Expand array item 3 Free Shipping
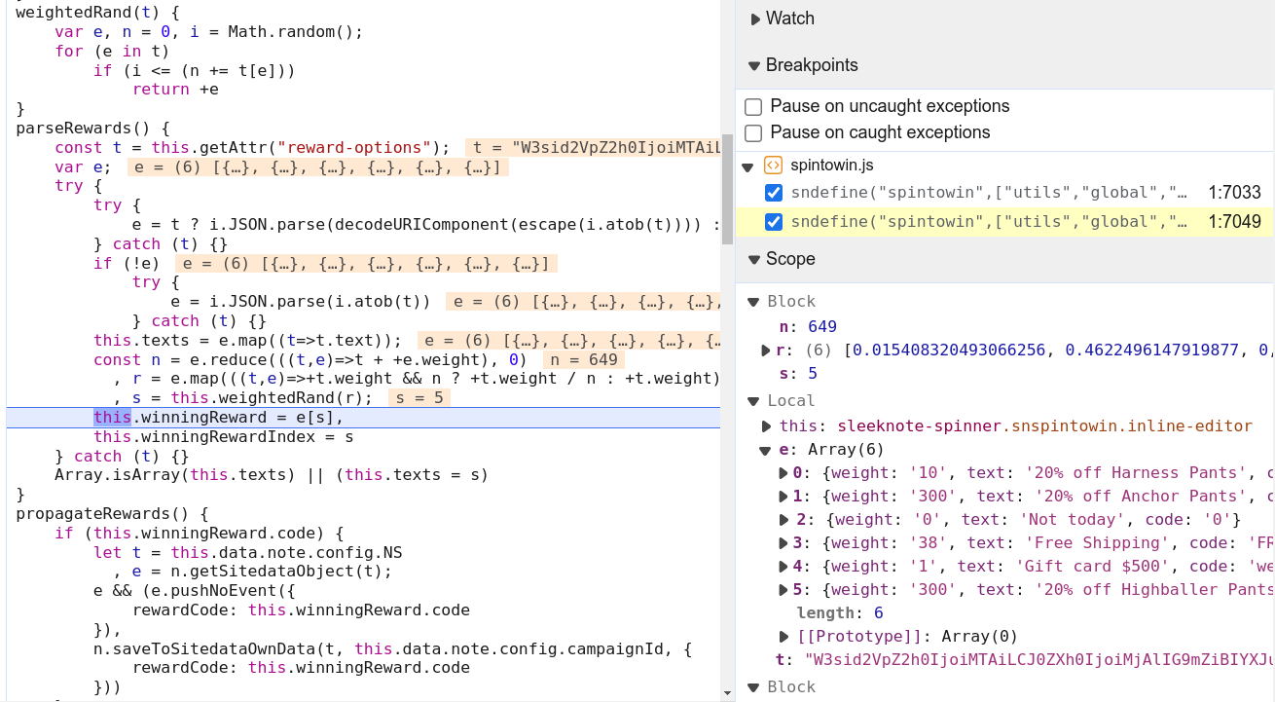 tap(784, 543)
